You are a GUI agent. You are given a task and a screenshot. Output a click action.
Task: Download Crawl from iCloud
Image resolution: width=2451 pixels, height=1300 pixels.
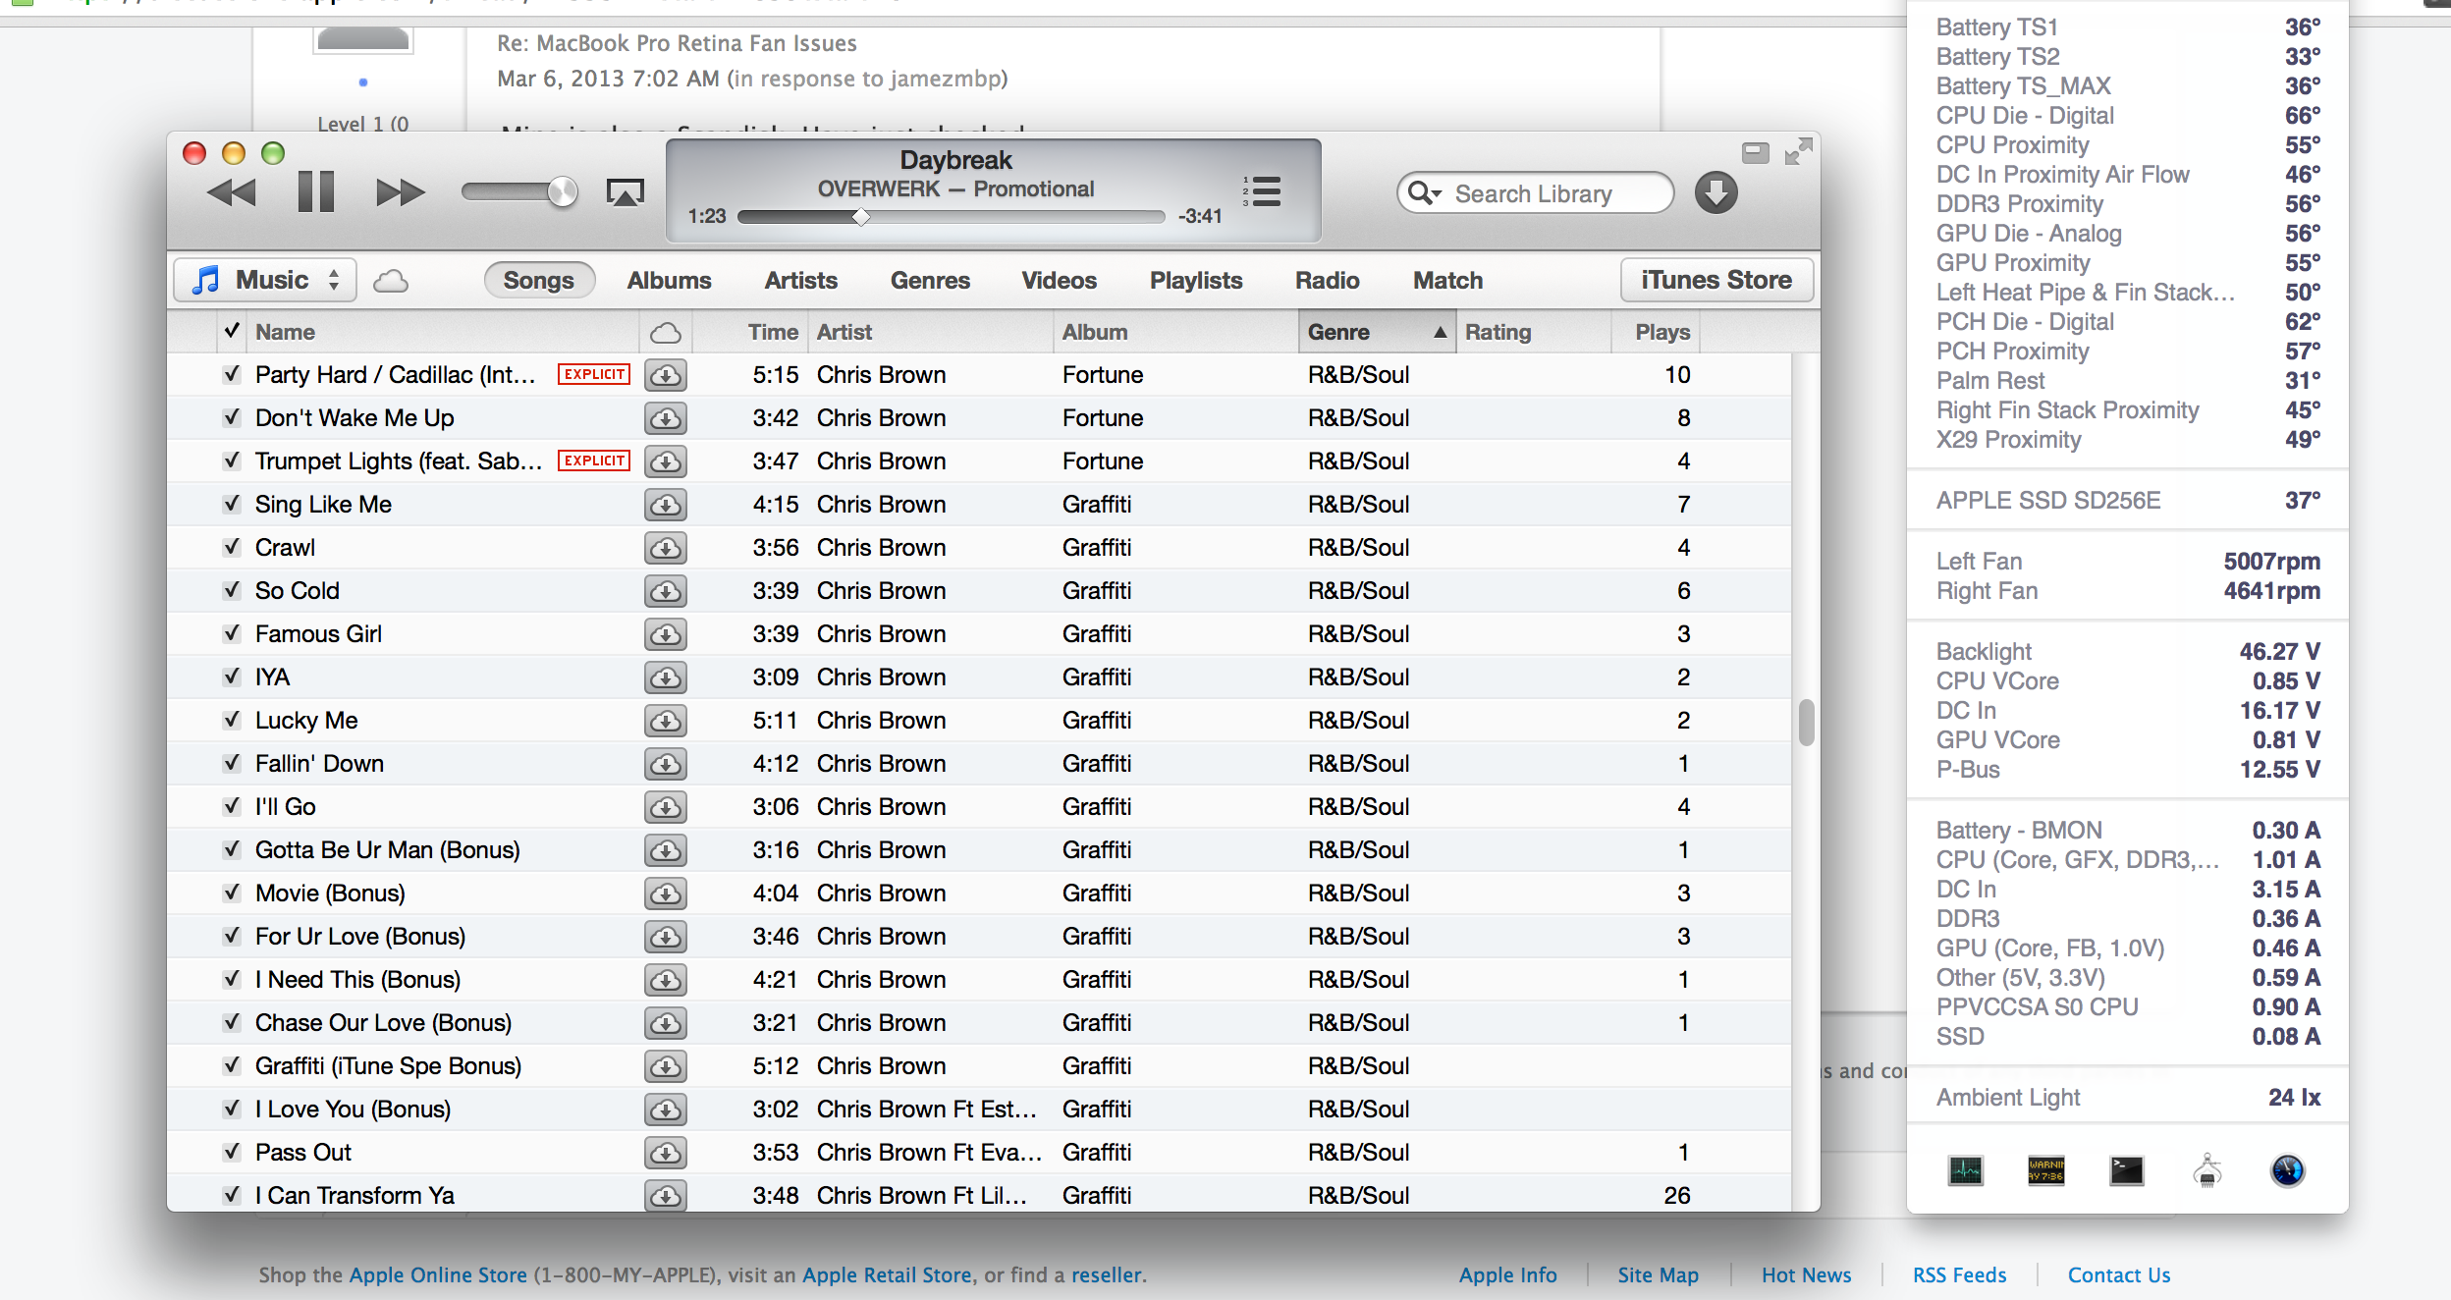point(666,548)
